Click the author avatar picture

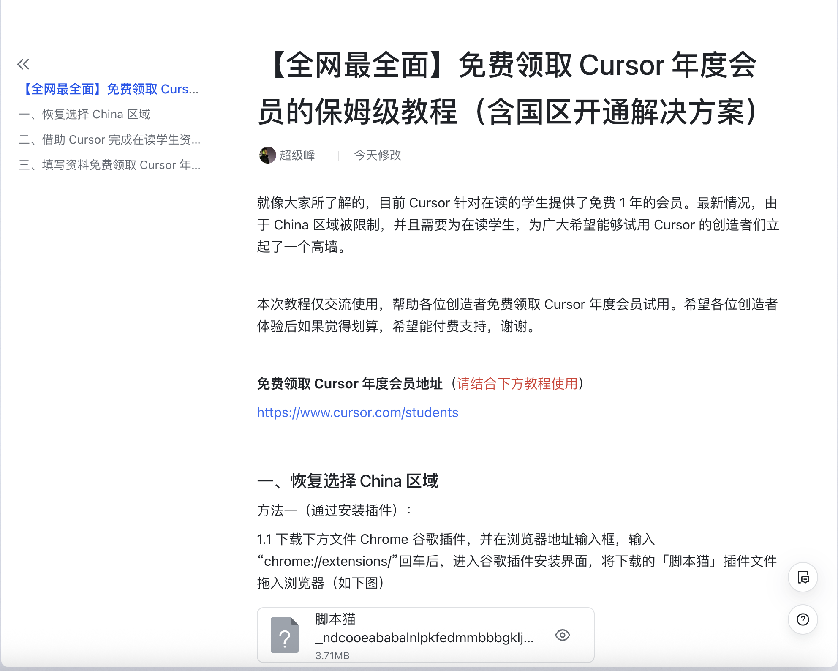[267, 155]
